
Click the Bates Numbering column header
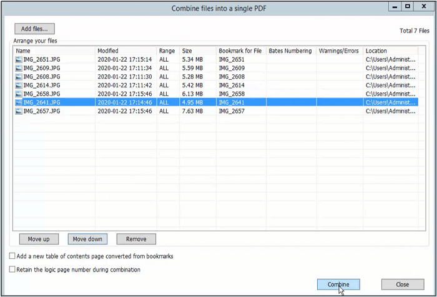292,51
